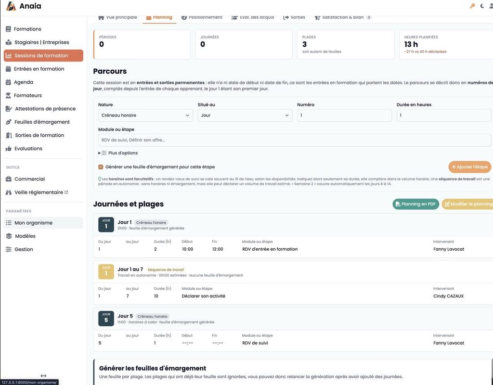Open the Agenda calendar icon

coord(9,82)
